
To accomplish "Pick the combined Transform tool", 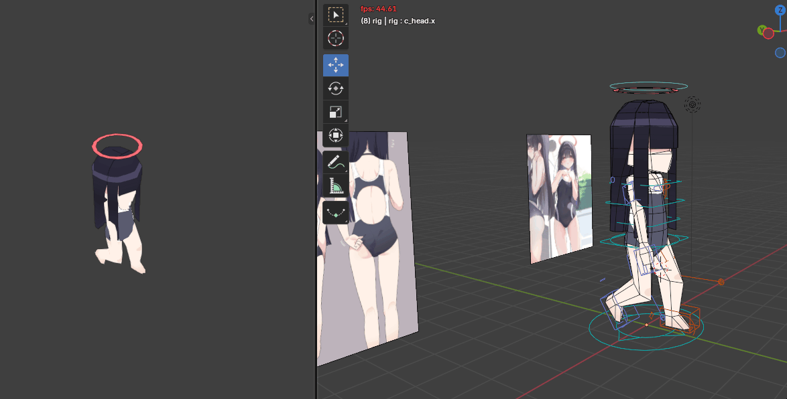I will [335, 135].
